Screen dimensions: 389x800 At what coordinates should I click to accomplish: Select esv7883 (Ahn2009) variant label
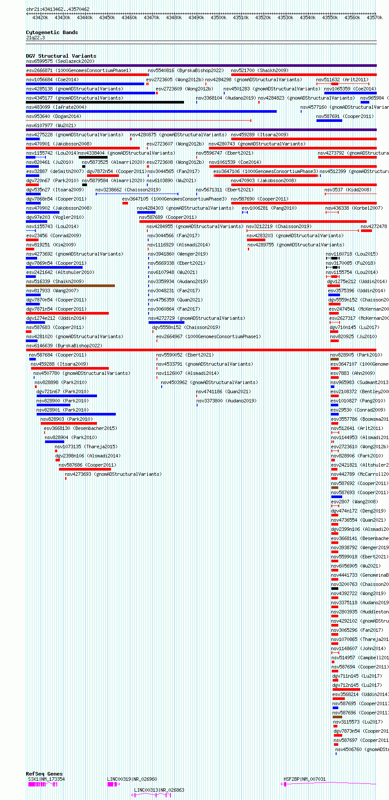(x=353, y=374)
